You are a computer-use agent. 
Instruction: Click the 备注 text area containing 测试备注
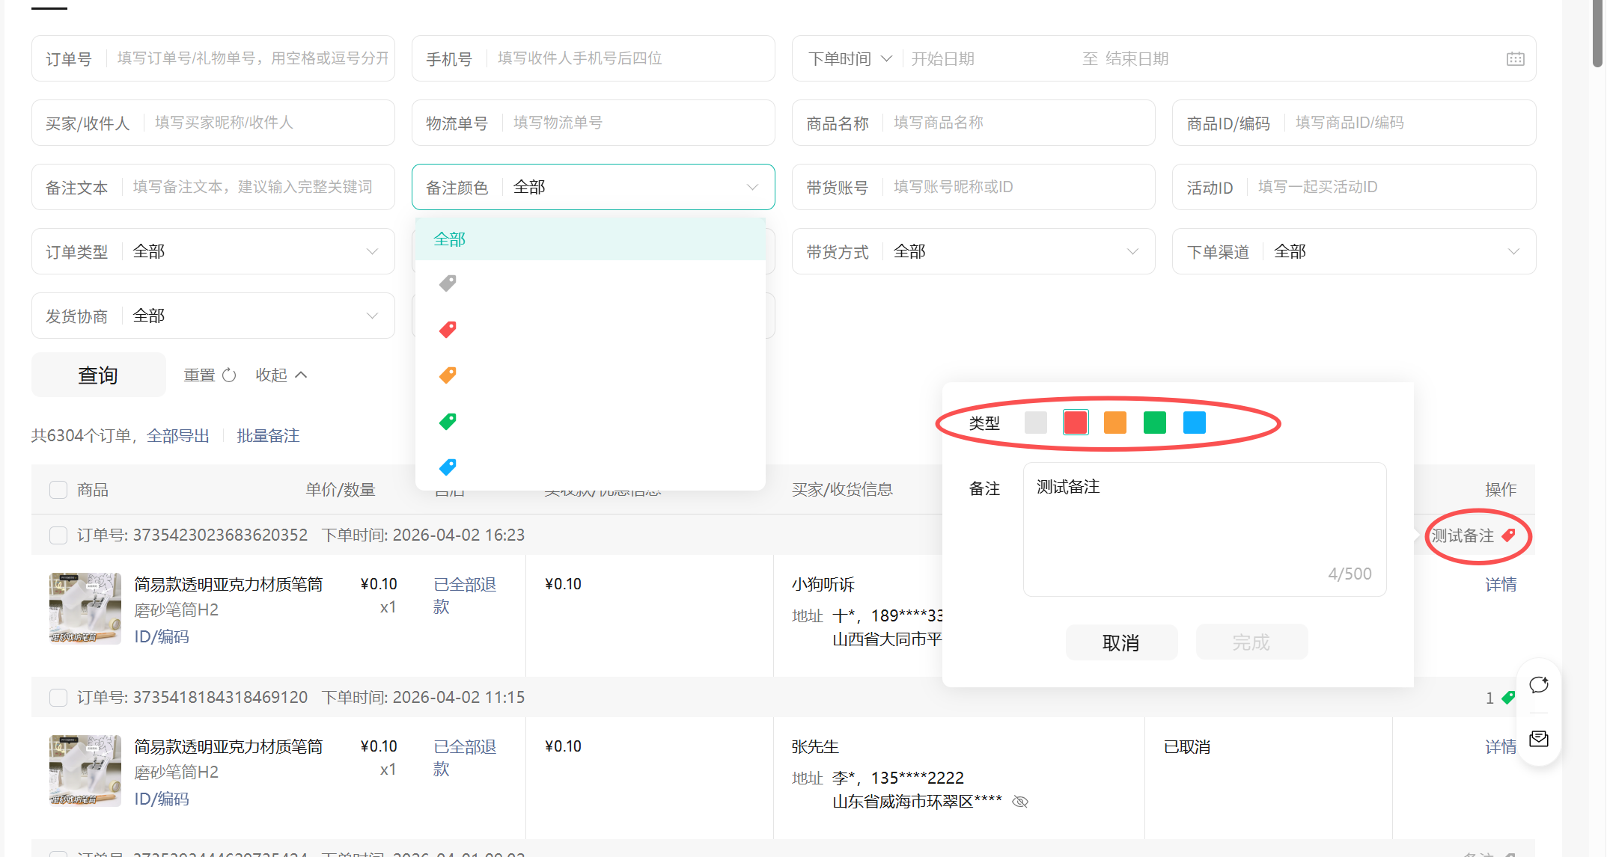point(1204,529)
